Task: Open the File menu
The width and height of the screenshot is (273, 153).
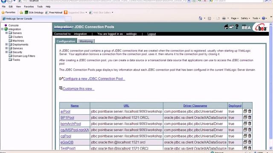Action: tap(4, 7)
